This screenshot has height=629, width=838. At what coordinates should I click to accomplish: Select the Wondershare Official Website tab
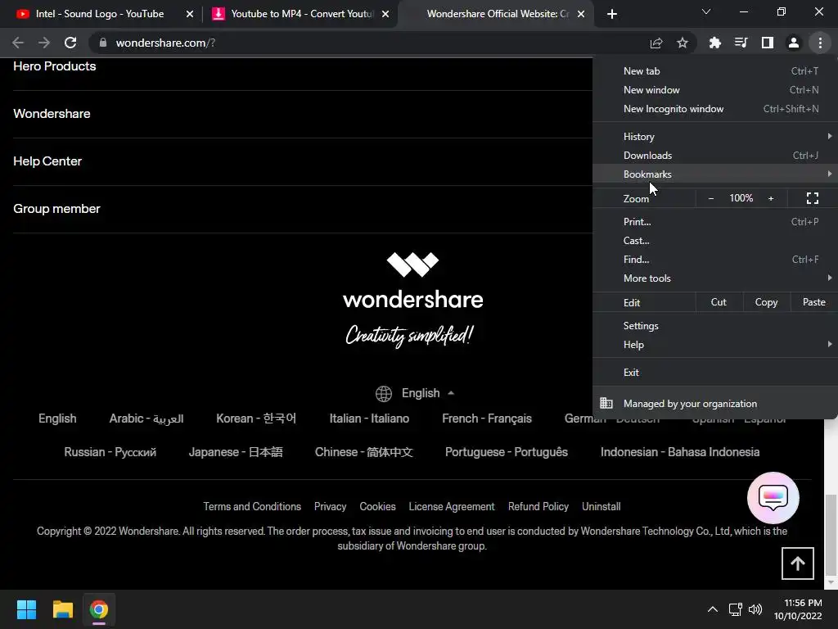pos(498,14)
